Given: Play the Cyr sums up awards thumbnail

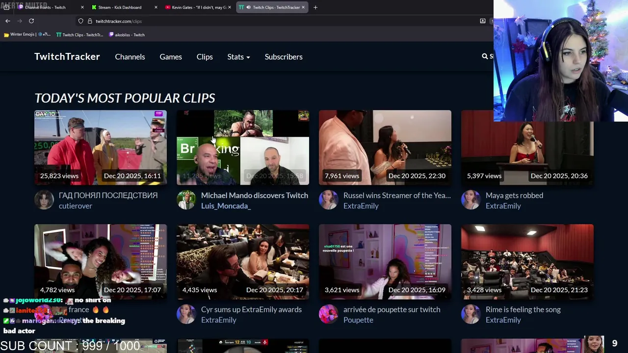Looking at the screenshot, I should [x=243, y=262].
